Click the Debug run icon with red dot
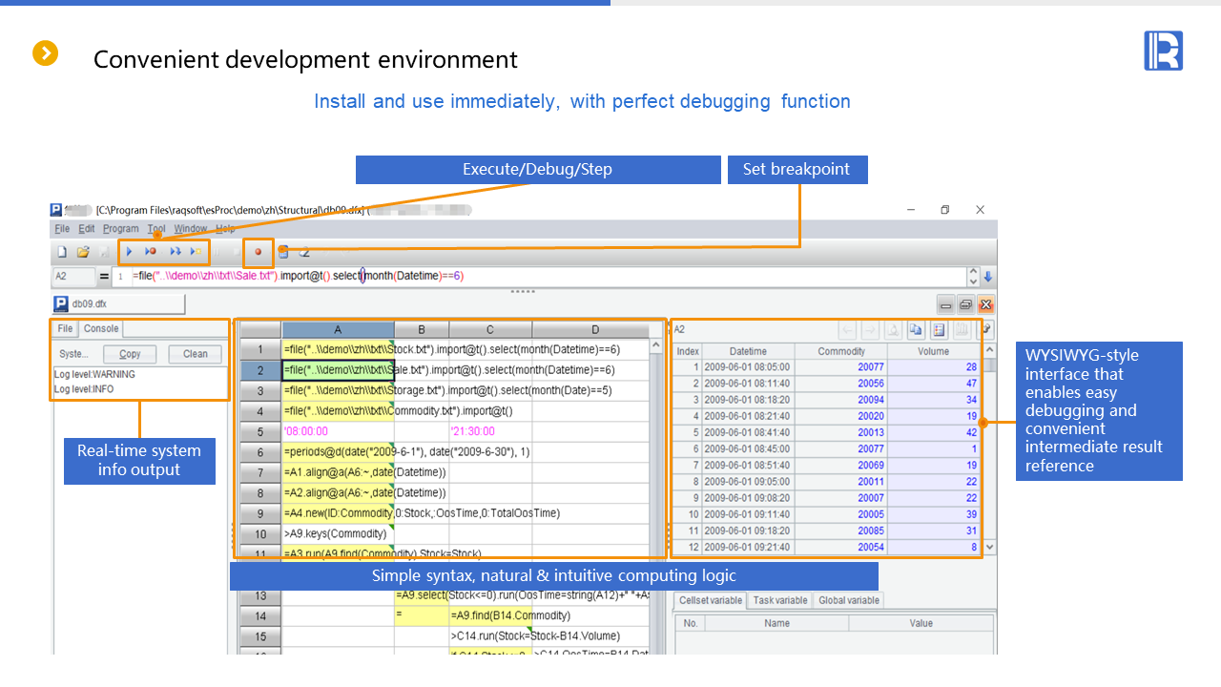The width and height of the screenshot is (1221, 687). point(151,252)
